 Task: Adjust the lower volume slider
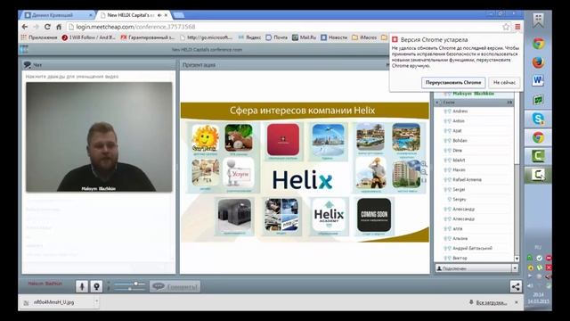130,289
